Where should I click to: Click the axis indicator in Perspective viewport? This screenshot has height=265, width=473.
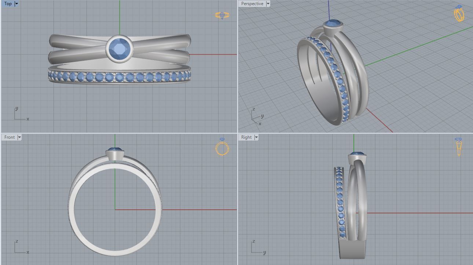(x=257, y=117)
